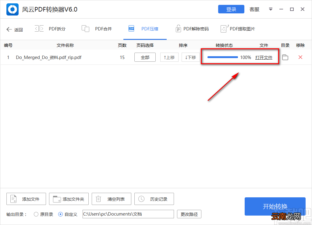Viewport: 312px width, 225px height.
Task: Click the 全部 page selection button
Action: tap(145, 57)
